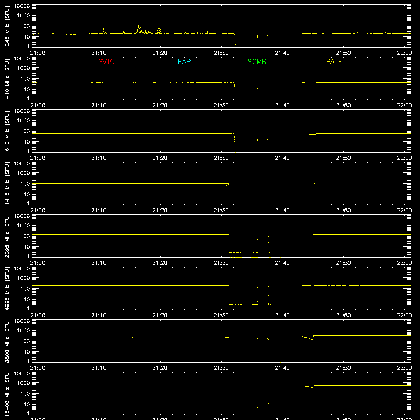Select the 610 MHz [SFU] axis label

(x=7, y=131)
